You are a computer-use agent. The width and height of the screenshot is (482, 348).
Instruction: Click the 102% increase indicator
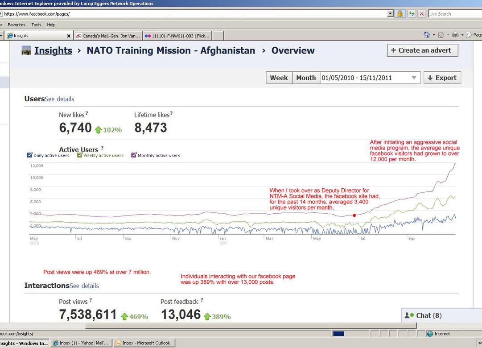click(108, 130)
